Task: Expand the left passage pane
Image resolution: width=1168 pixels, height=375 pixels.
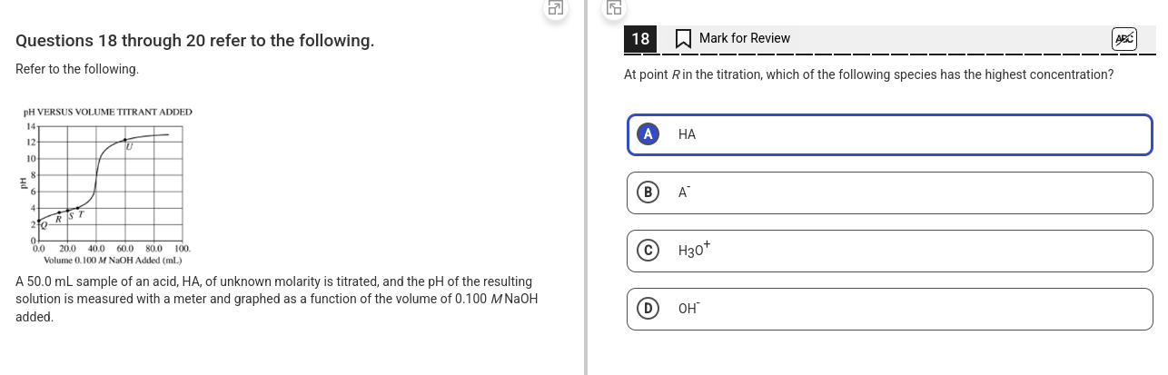Action: pyautogui.click(x=556, y=9)
